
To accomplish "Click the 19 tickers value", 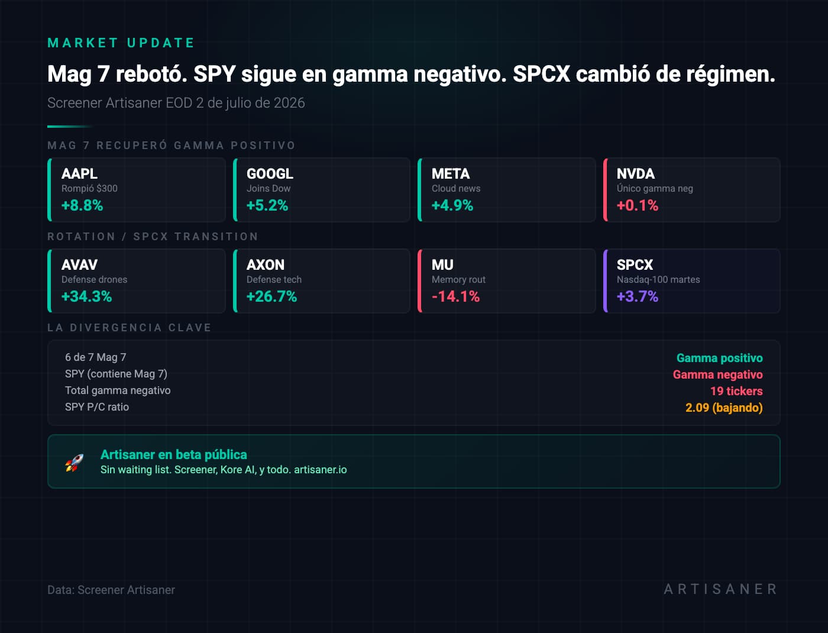I will (x=736, y=391).
